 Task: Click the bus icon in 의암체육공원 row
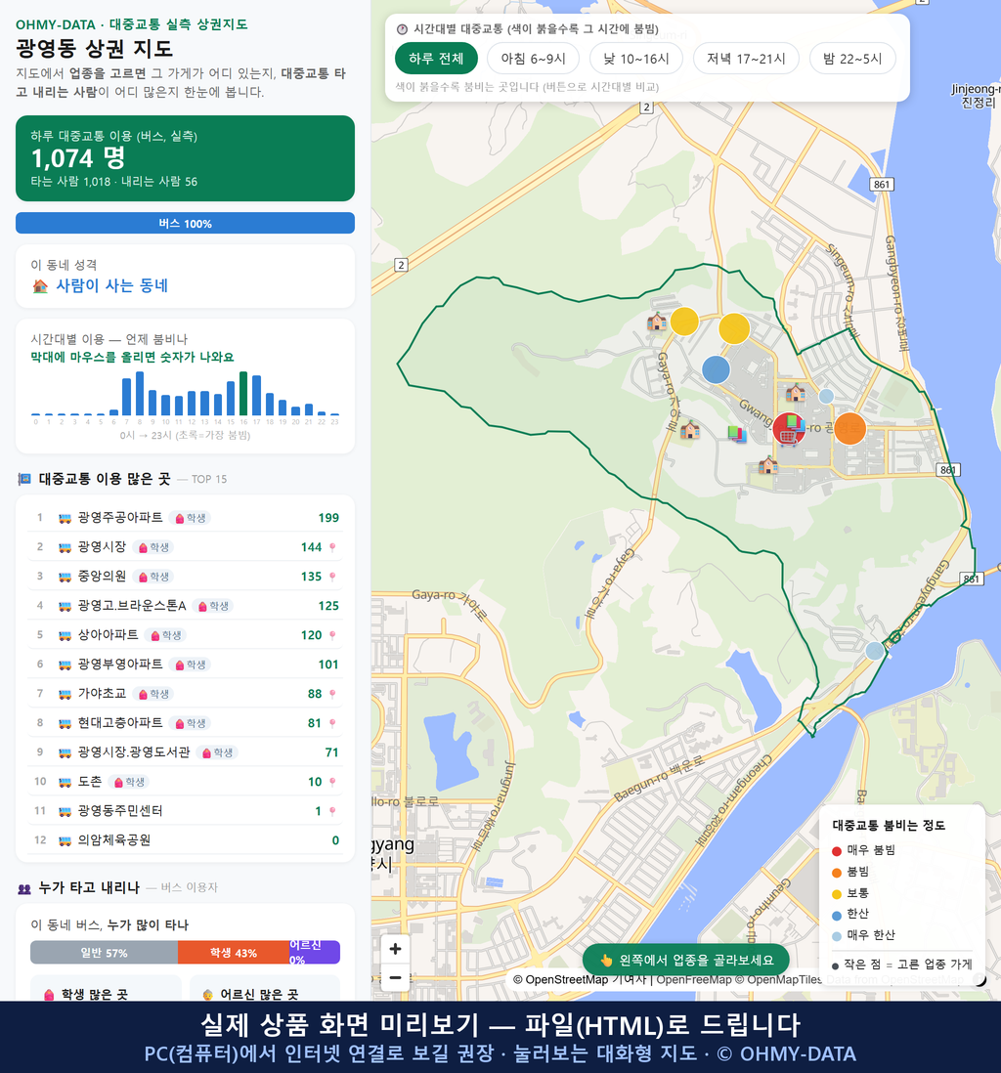pyautogui.click(x=65, y=840)
